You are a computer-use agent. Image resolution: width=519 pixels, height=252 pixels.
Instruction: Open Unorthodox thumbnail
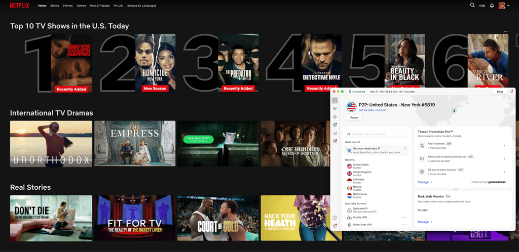[x=51, y=144]
